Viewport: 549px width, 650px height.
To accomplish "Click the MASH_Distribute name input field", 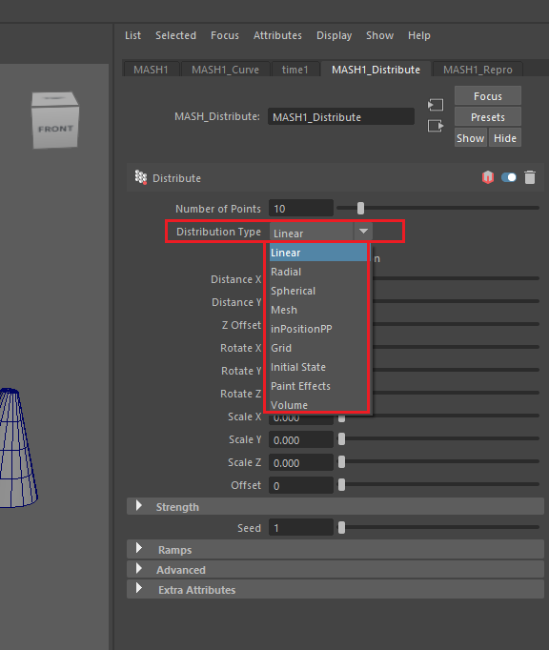I will coord(341,117).
